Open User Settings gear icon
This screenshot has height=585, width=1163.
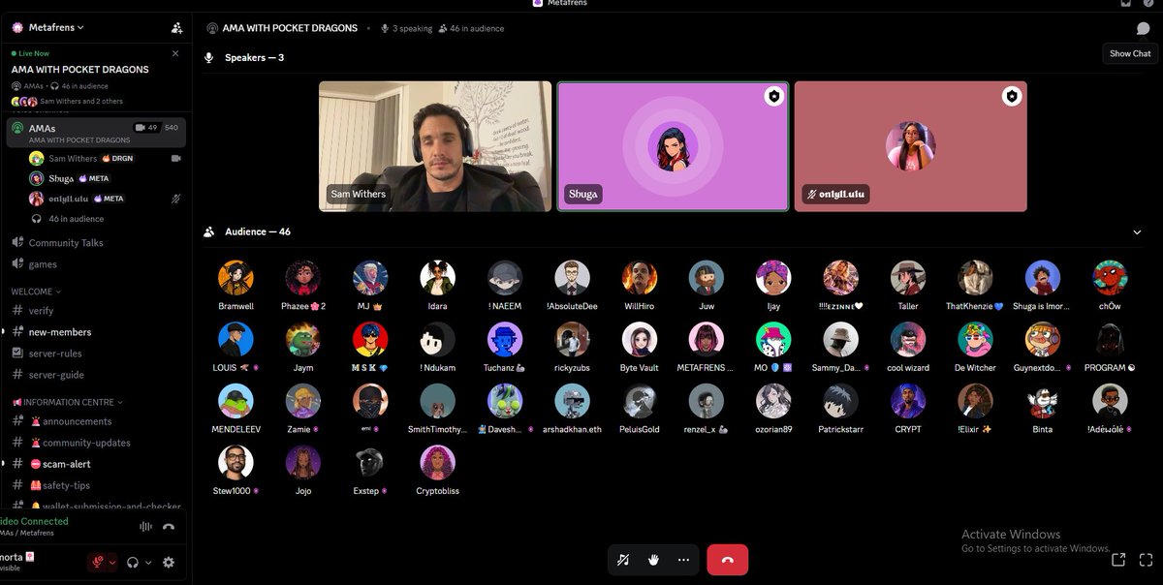(x=169, y=562)
